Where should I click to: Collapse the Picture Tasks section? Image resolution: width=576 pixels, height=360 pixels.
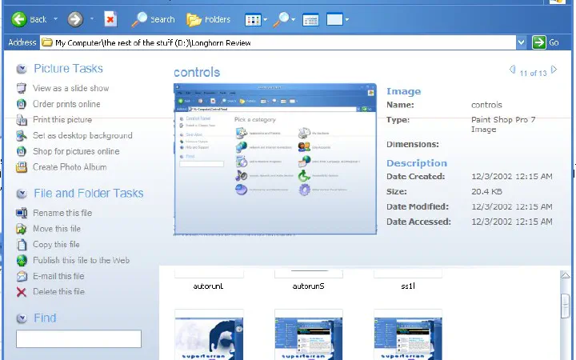pos(22,69)
